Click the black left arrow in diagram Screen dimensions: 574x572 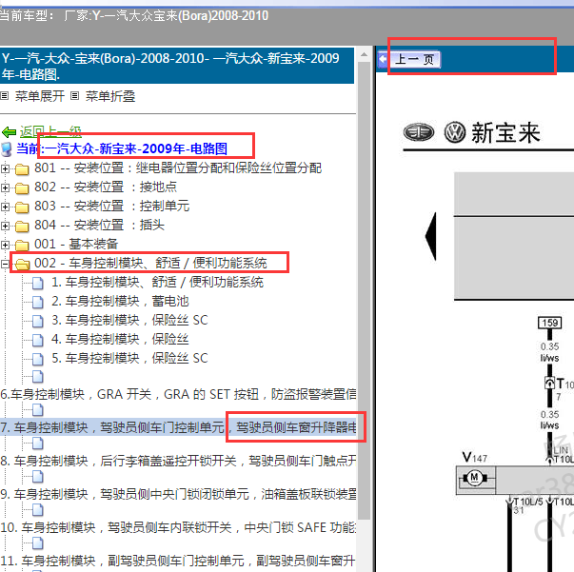(x=431, y=236)
